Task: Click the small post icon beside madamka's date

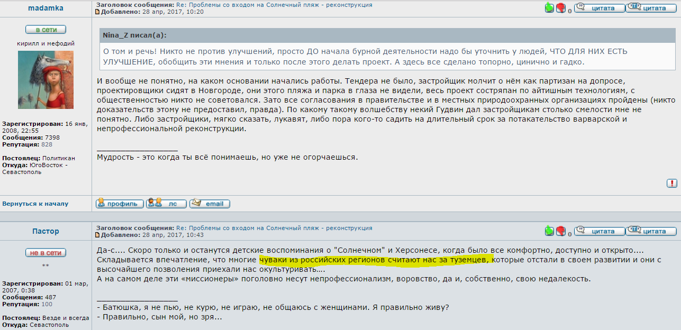Action: pos(97,12)
